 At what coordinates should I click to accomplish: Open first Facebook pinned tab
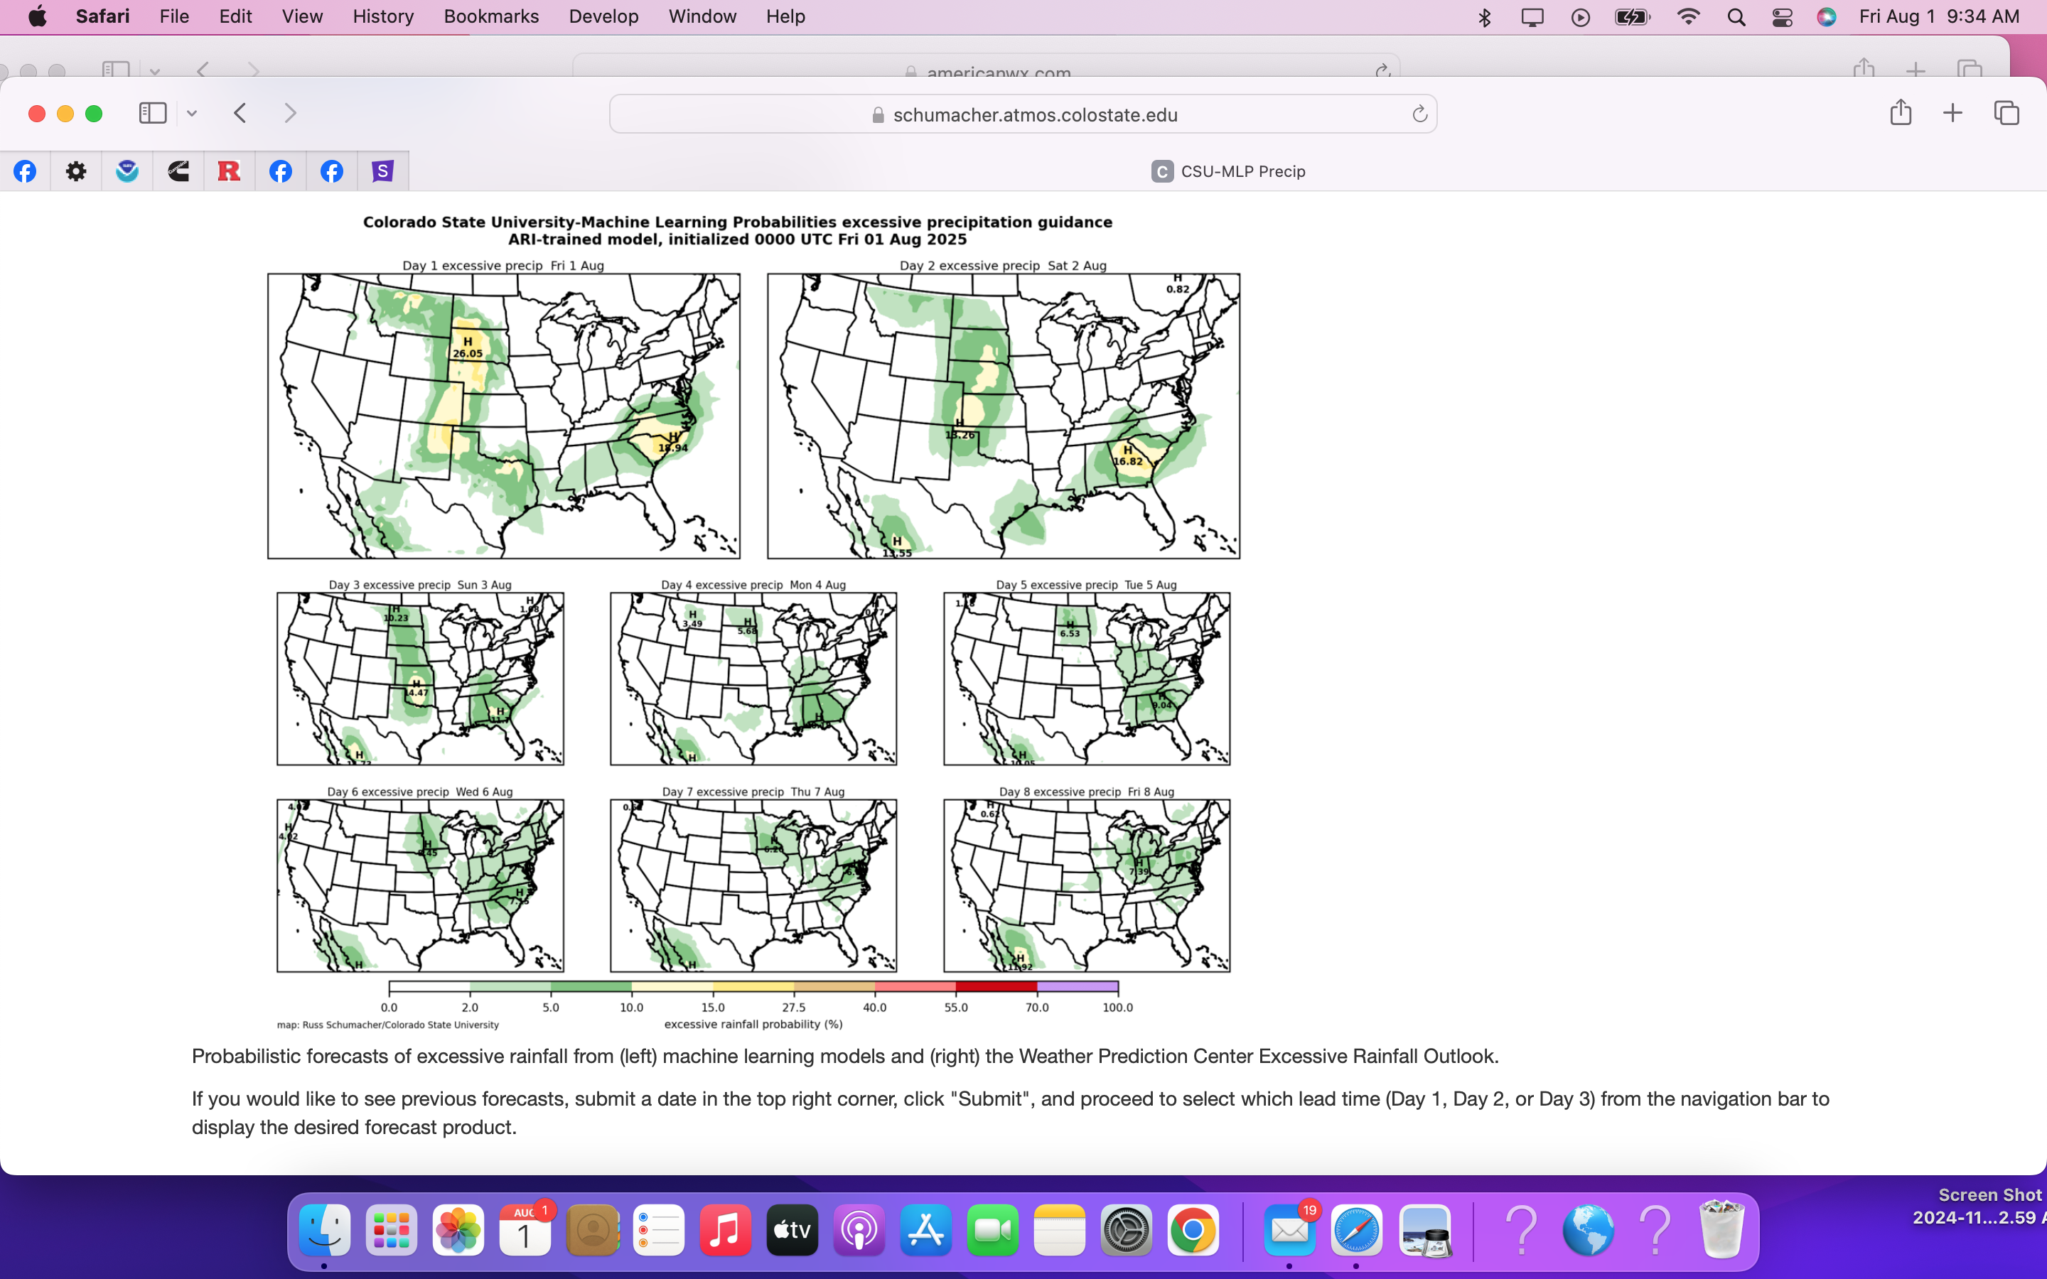pyautogui.click(x=25, y=172)
